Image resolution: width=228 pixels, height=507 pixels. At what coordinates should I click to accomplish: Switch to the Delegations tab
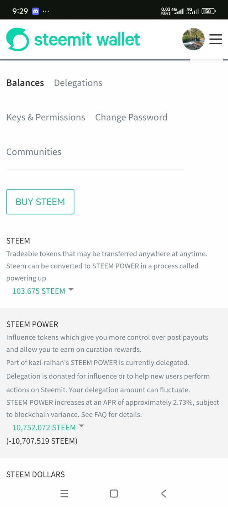coord(78,83)
